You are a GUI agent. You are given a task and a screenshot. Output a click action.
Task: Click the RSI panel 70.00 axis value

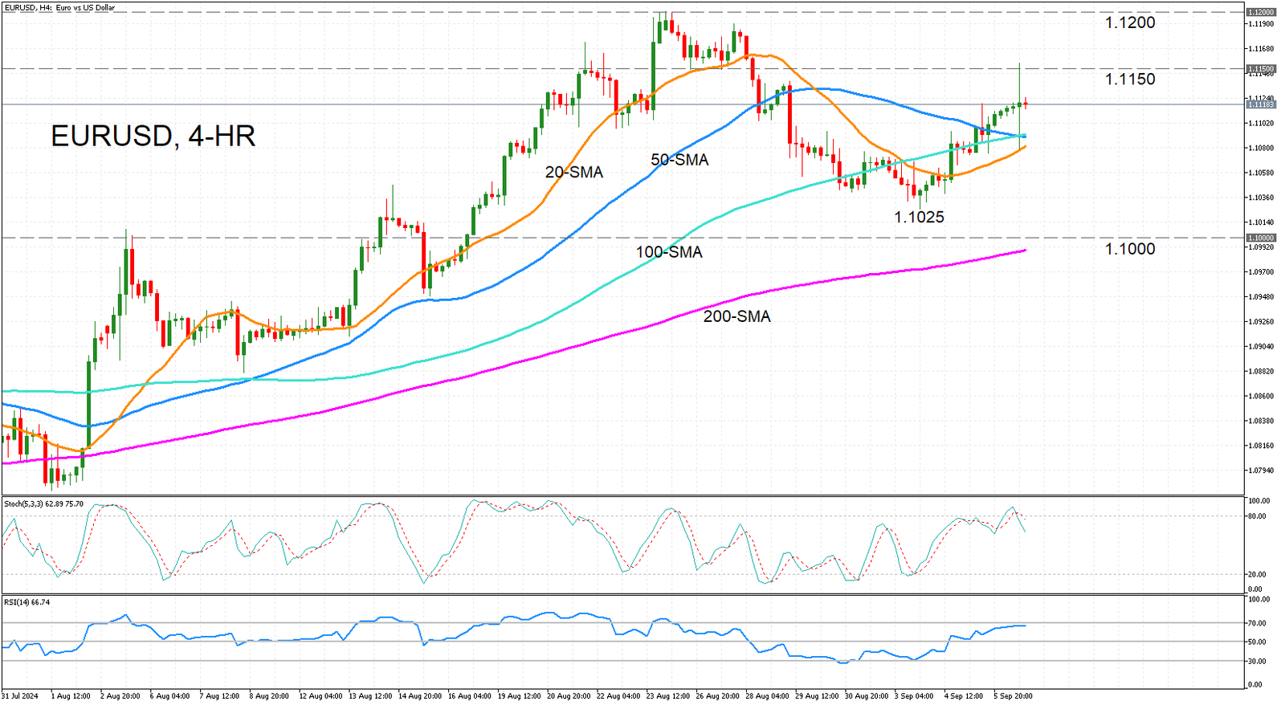[1258, 623]
